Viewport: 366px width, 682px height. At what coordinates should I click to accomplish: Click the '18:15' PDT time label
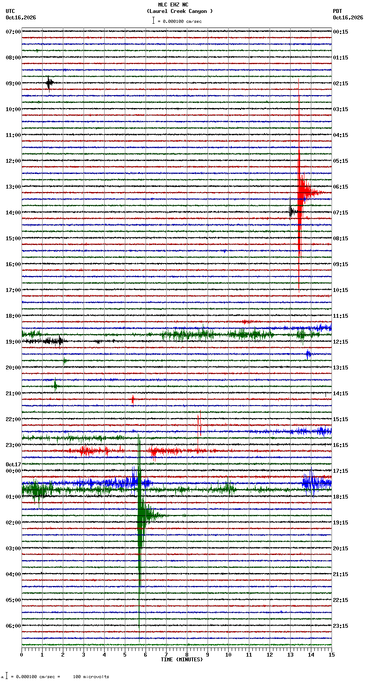coord(341,497)
